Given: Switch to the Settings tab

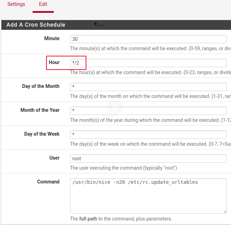Looking at the screenshot, I should click(16, 4).
